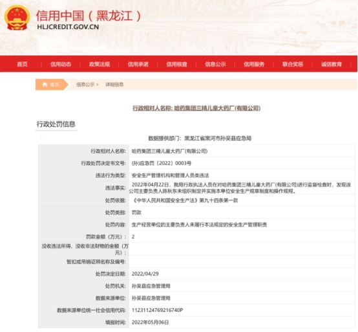Click the 没收违法所得 label
The width and height of the screenshot is (358, 332).
click(85, 249)
